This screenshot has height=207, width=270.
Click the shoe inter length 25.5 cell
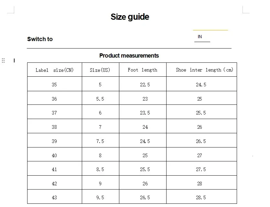coord(201,113)
